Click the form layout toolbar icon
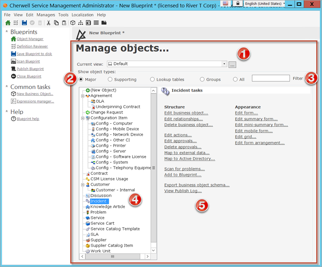Screen dimensions: 322x267 tap(88, 23)
